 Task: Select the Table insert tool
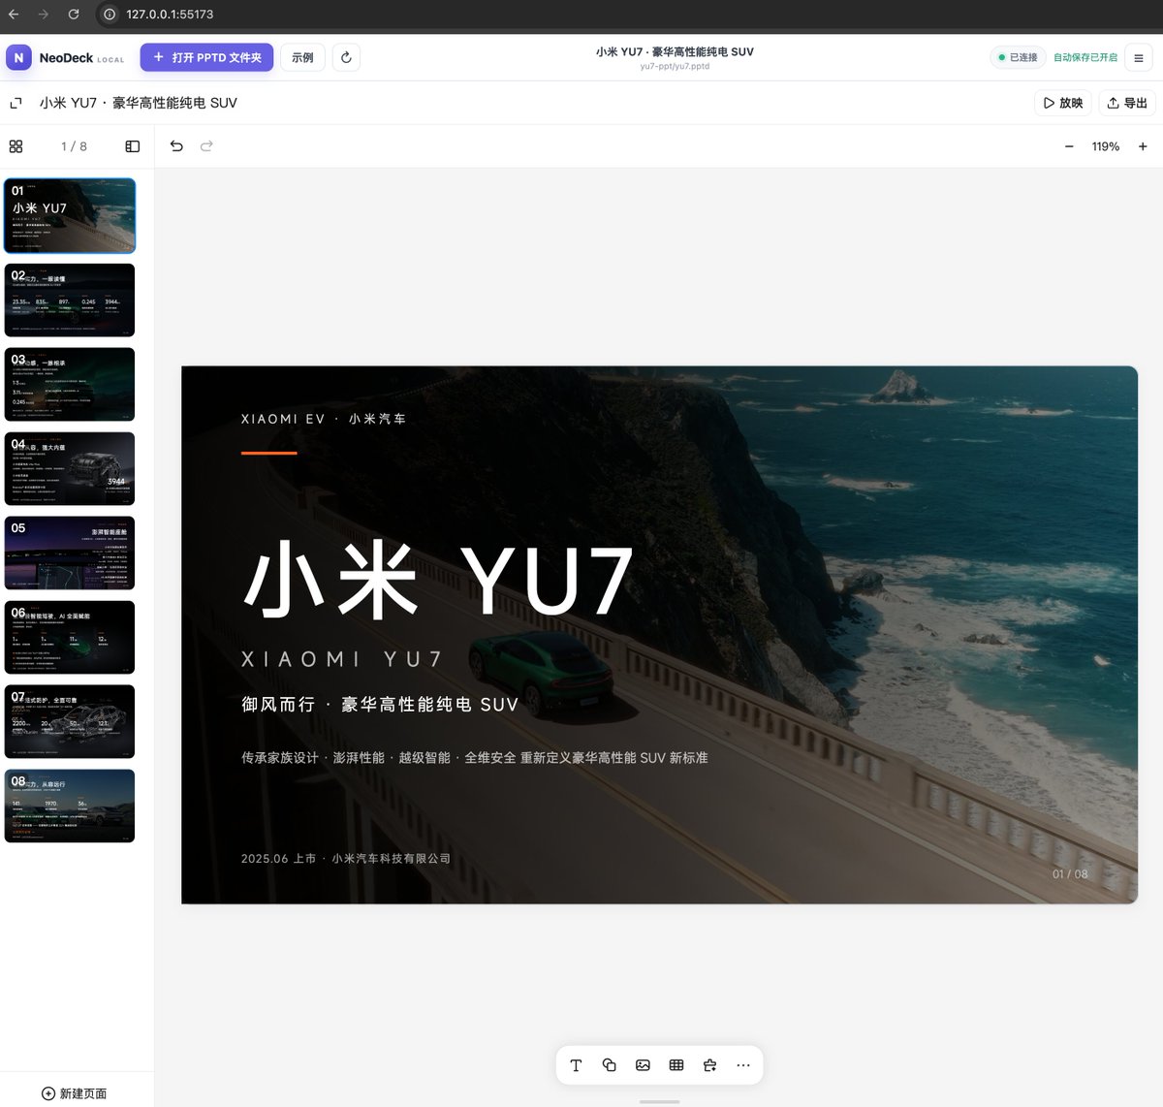(676, 1065)
